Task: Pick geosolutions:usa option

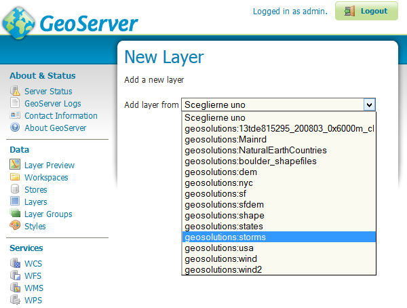Action: [279, 248]
